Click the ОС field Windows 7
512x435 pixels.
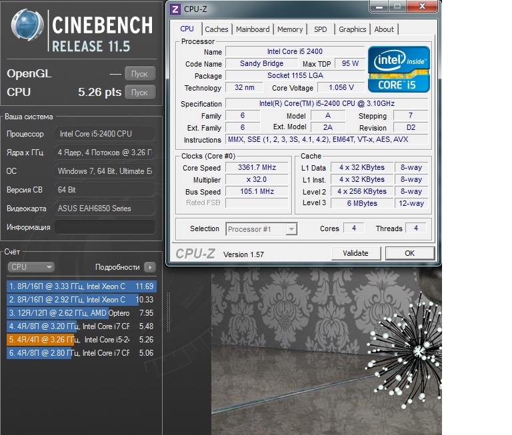click(105, 171)
